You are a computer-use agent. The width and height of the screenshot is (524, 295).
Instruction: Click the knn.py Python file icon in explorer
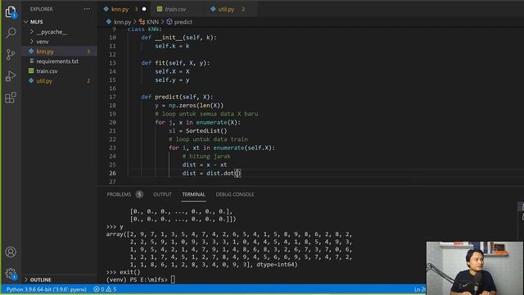[x=31, y=51]
